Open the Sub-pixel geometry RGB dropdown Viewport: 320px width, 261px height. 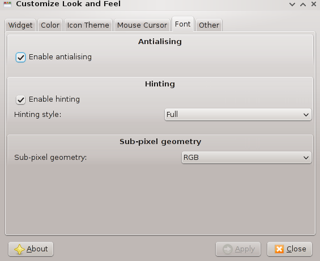(246, 158)
